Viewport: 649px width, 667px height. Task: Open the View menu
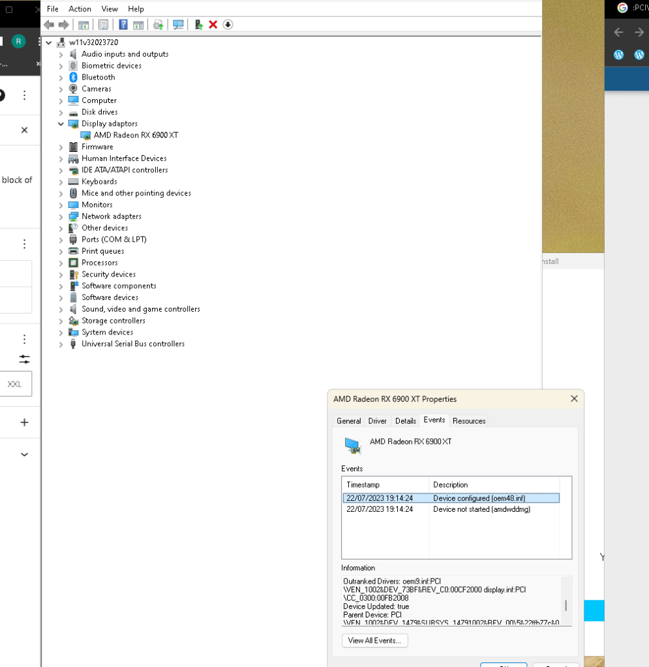coord(110,8)
